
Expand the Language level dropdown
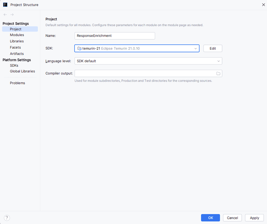218,61
